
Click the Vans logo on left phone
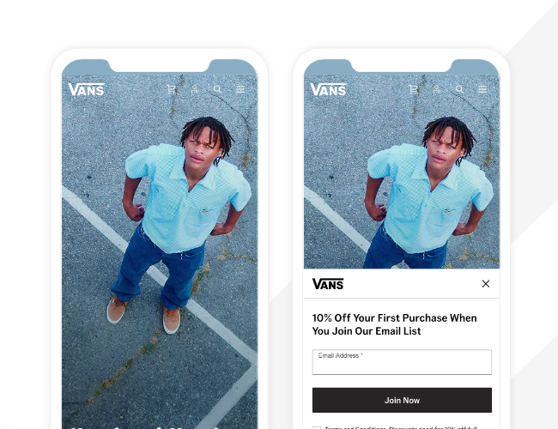87,89
